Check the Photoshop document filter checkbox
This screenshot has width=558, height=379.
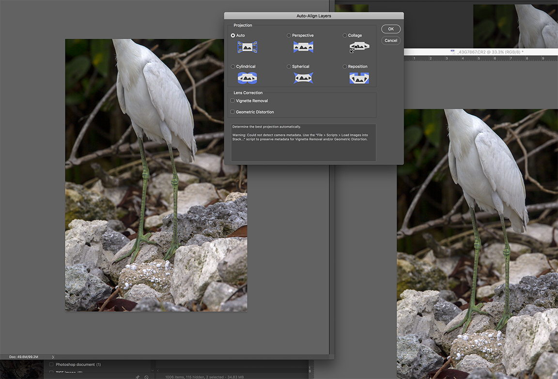(x=51, y=364)
